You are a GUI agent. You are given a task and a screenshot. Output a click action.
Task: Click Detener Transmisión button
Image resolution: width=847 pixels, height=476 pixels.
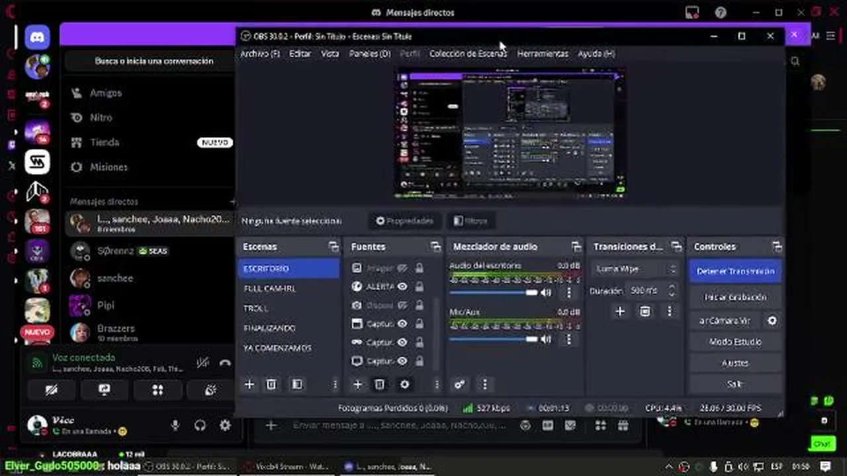735,271
